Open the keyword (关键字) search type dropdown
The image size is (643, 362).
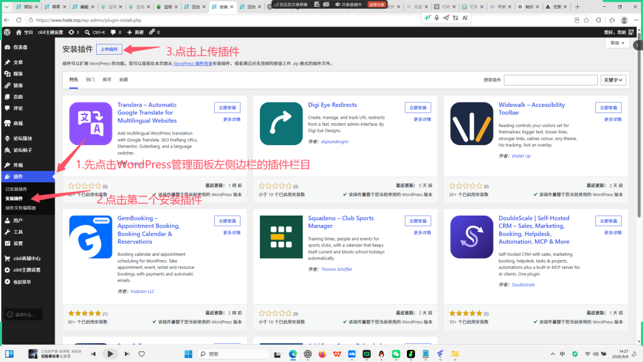[613, 80]
